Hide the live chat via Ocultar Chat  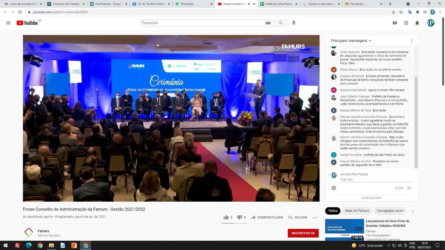pyautogui.click(x=372, y=198)
